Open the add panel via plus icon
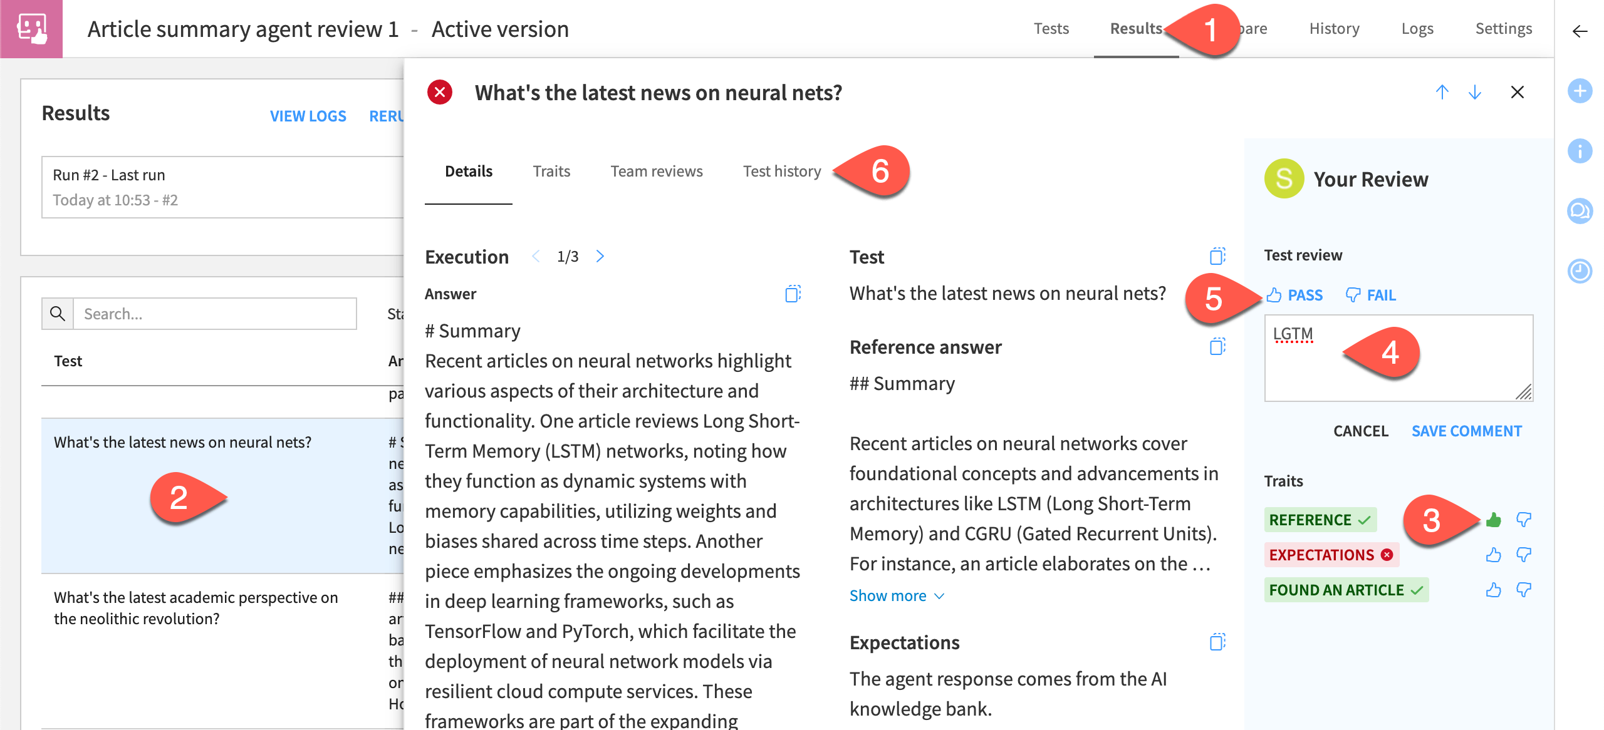 point(1580,91)
